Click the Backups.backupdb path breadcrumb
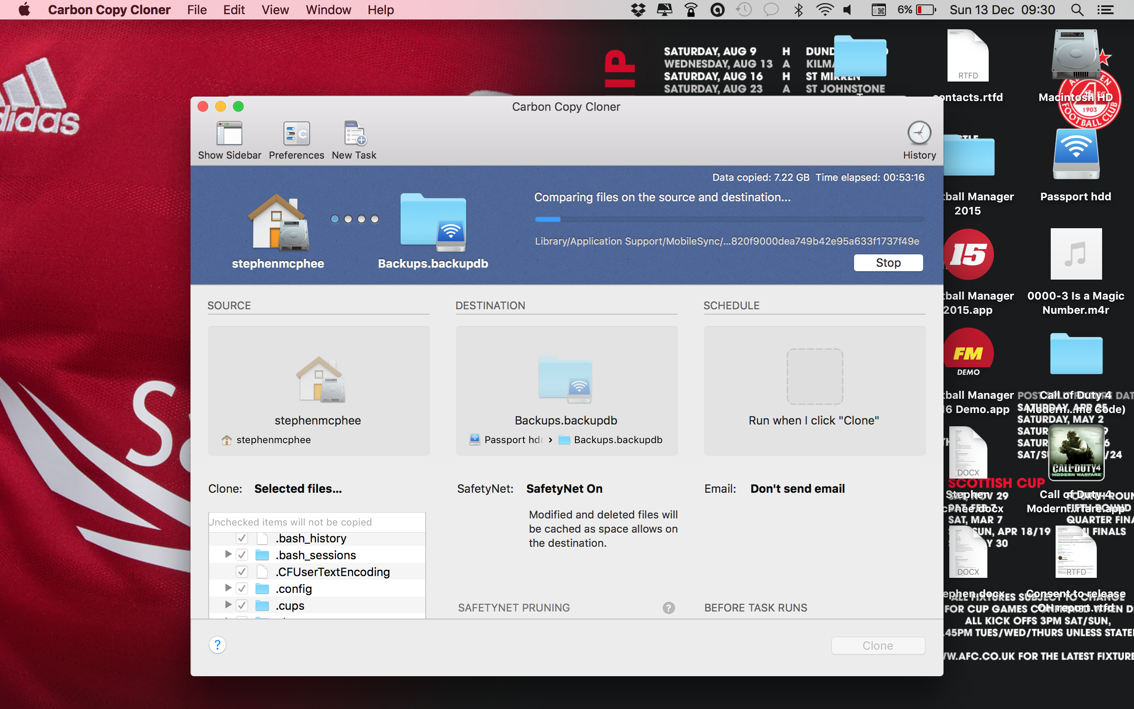 click(x=610, y=440)
